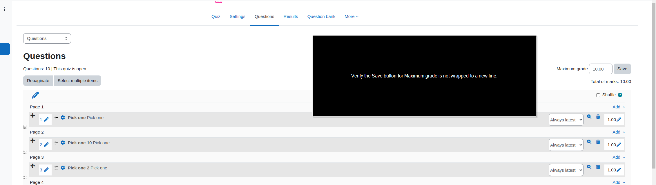
Task: Open Always latest version dropdown for question 2
Action: 566,145
